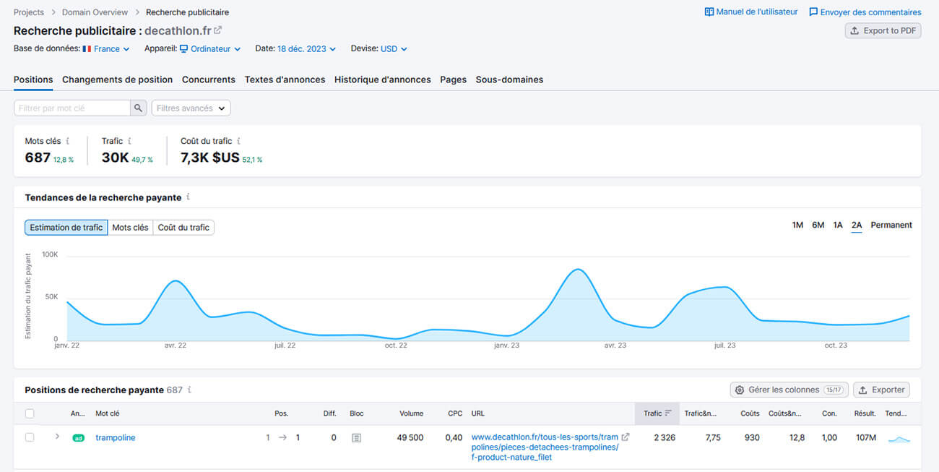Open the France database dropdown
Image resolution: width=939 pixels, height=472 pixels.
tap(106, 49)
